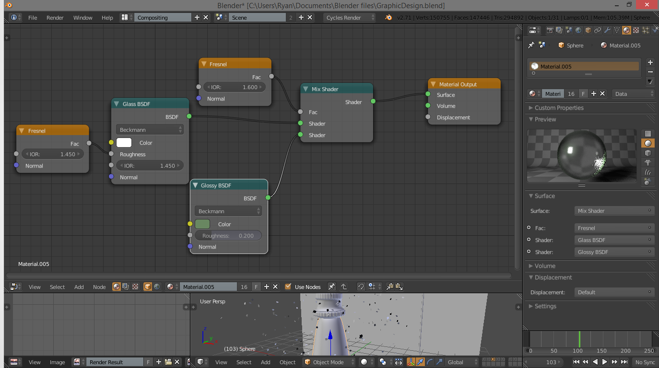Viewport: 659px width, 368px height.
Task: Open the Cycles Render engine dropdown
Action: (350, 17)
